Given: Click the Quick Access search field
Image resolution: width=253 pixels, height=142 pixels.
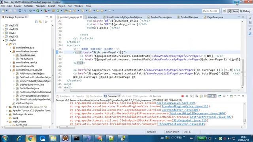Looking at the screenshot, I should click(211, 11).
